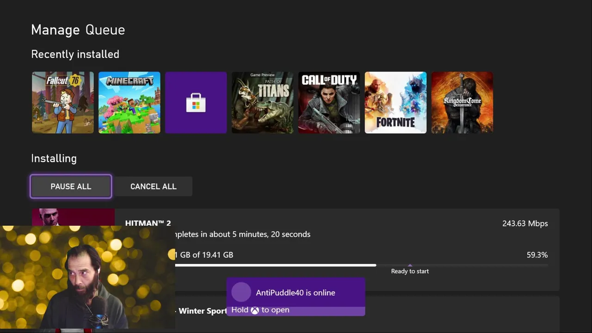Select the Call of Duty tile
Image resolution: width=592 pixels, height=333 pixels.
[329, 103]
